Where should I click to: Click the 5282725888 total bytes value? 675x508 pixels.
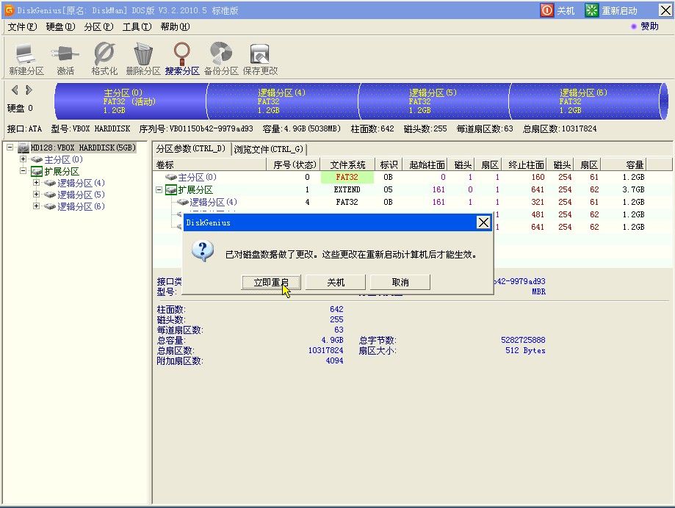click(x=523, y=340)
